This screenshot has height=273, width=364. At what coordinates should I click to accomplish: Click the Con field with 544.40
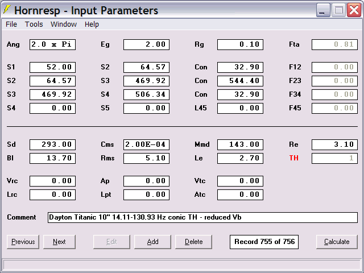point(240,81)
